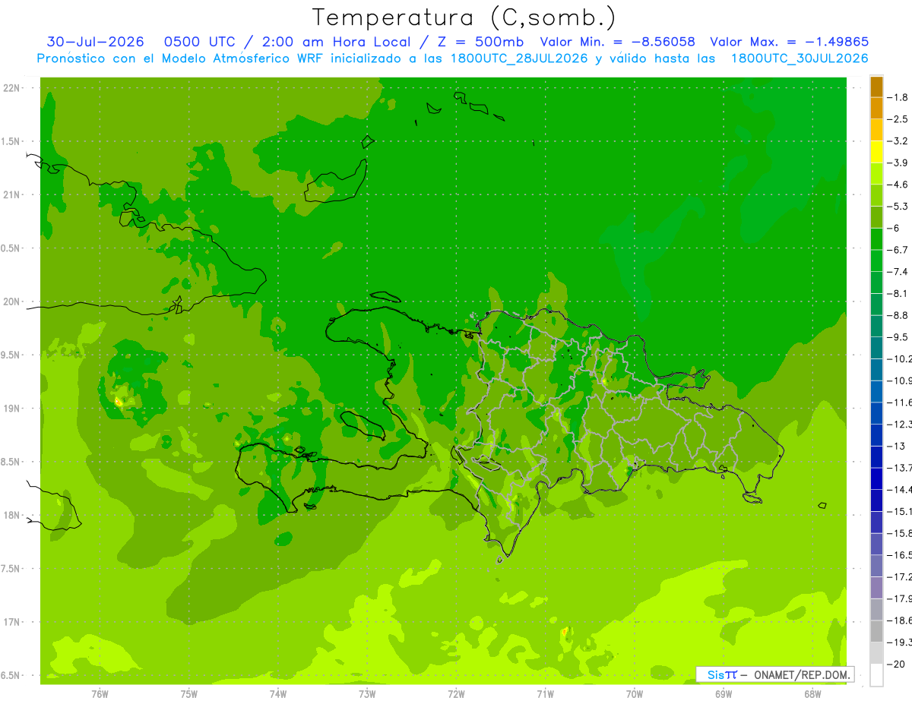Click the '-17.9' colorbar value
Screen dimensions: 912x704
[x=899, y=598]
